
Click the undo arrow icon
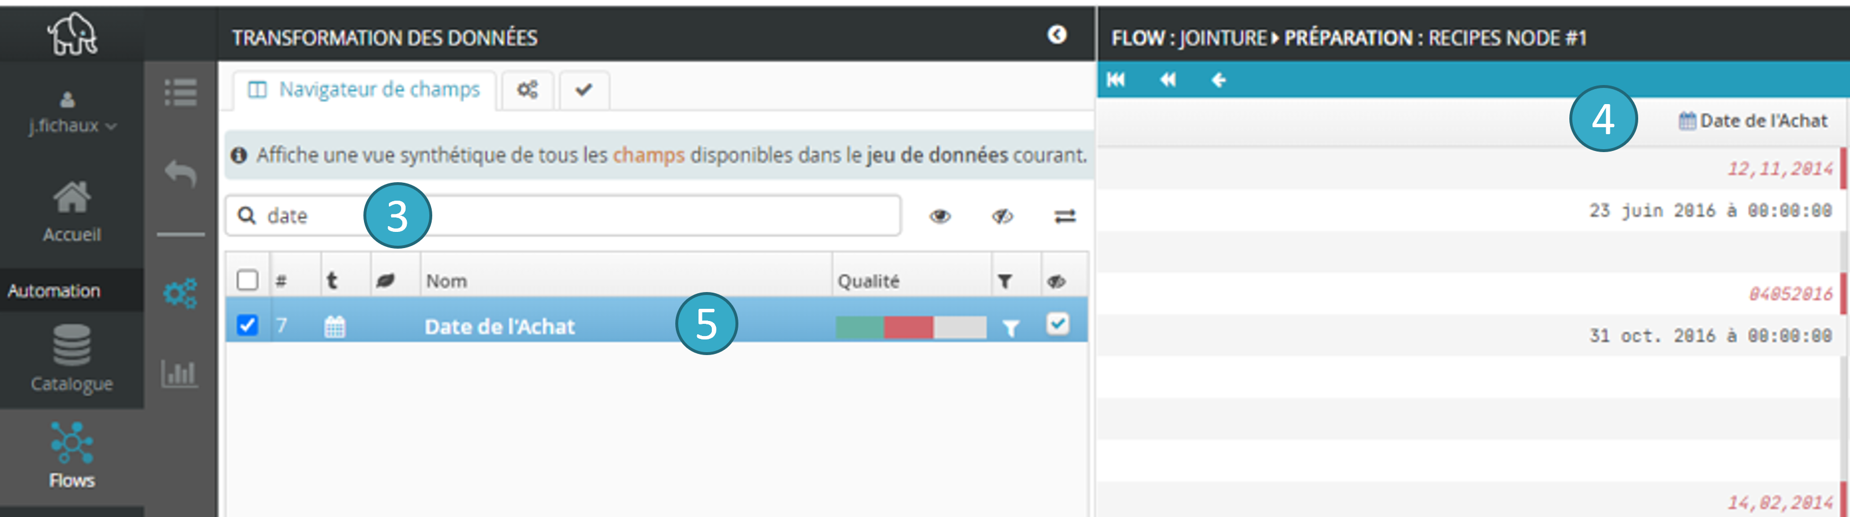coord(181,173)
